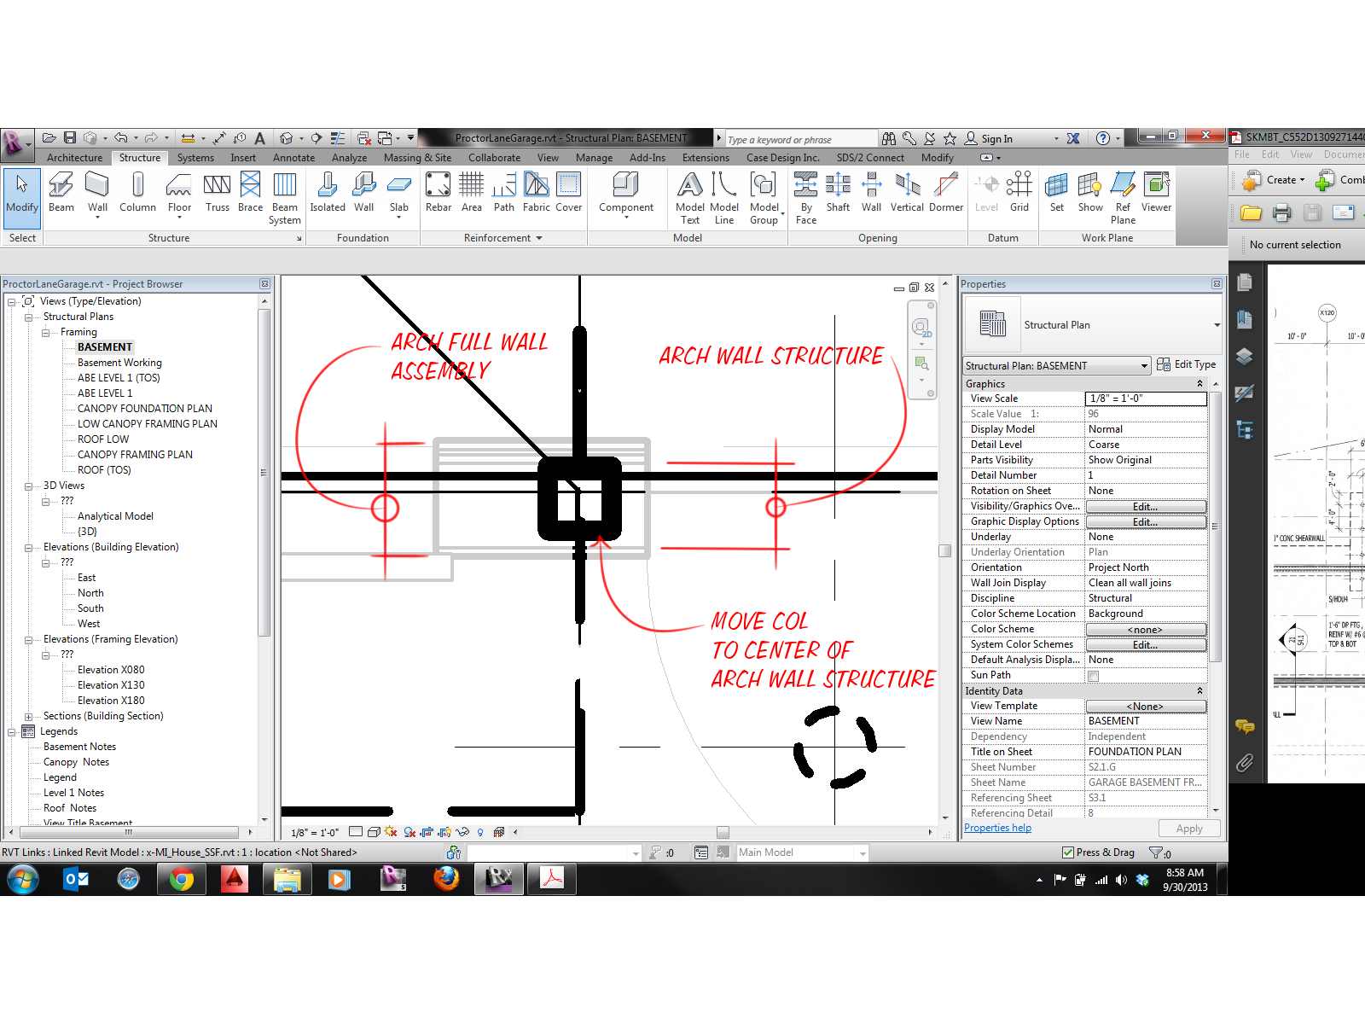Activate the Rebar tool

tap(438, 195)
